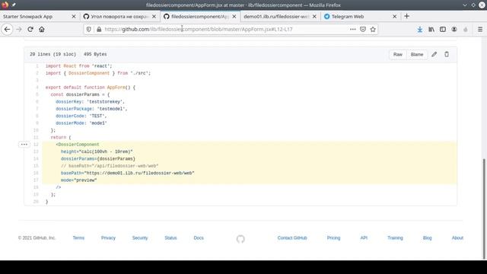Select line number 12 in code
487x274 pixels.
point(36,145)
